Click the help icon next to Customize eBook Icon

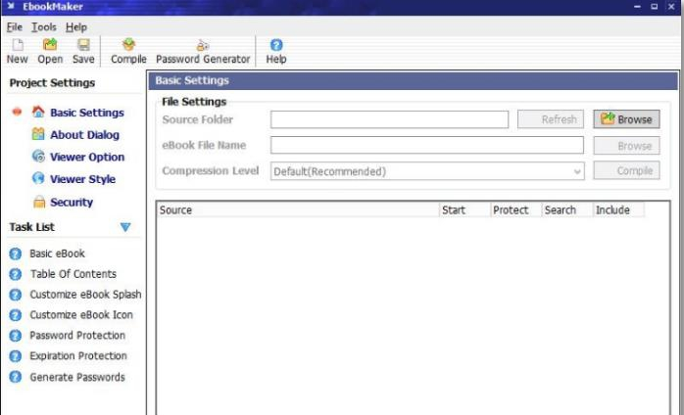[16, 315]
